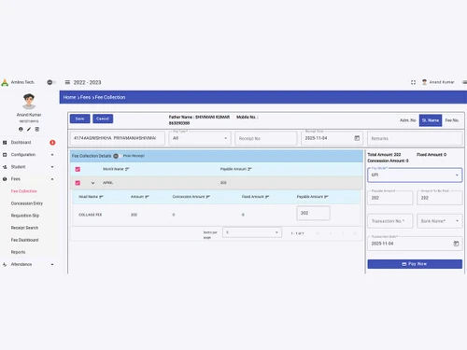This screenshot has width=467, height=350.
Task: Go to next page pagination arrow
Action: tap(343, 233)
